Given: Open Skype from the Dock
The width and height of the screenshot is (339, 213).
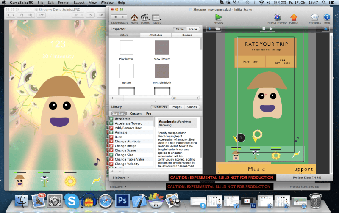Looking at the screenshot, I should (72, 201).
